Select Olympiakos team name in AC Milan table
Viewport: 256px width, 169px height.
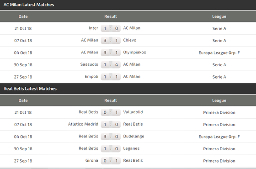(134, 53)
